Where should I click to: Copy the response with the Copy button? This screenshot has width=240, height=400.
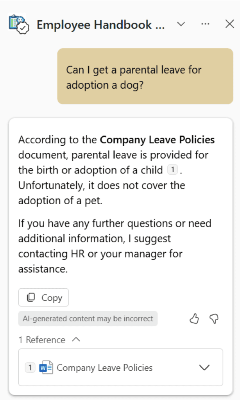click(43, 297)
